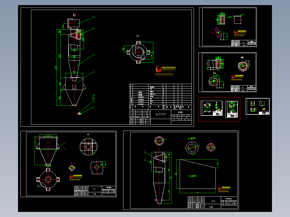Pick the small flange circle beside the hopper
This screenshot has width=290, height=217.
tap(72, 168)
